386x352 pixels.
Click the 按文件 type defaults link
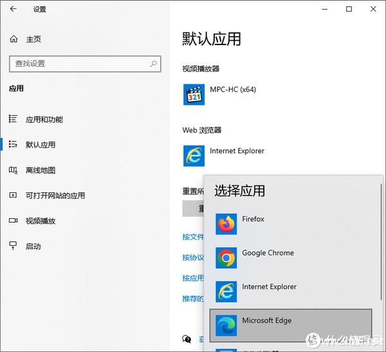coord(193,237)
